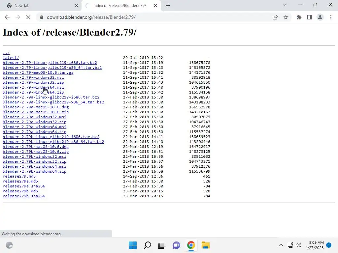Download blender-2.79a-windows64.zip
Viewport: 338px width, 253px height.
(x=34, y=132)
